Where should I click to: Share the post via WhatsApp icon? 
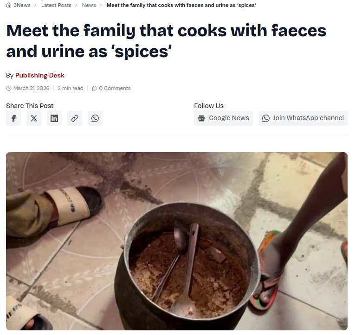pyautogui.click(x=95, y=118)
